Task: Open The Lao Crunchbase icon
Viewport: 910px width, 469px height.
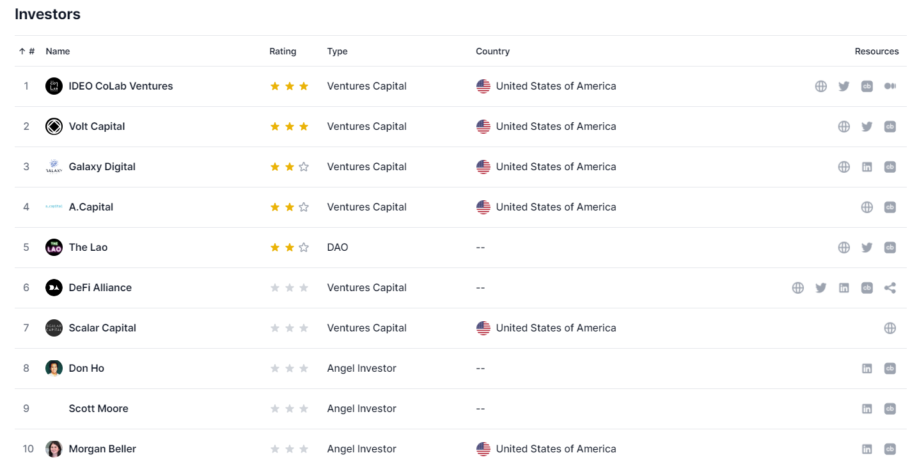Action: click(890, 248)
